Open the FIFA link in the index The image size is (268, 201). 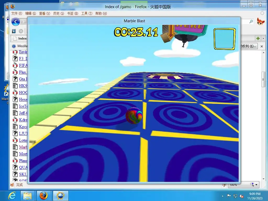click(x=23, y=65)
